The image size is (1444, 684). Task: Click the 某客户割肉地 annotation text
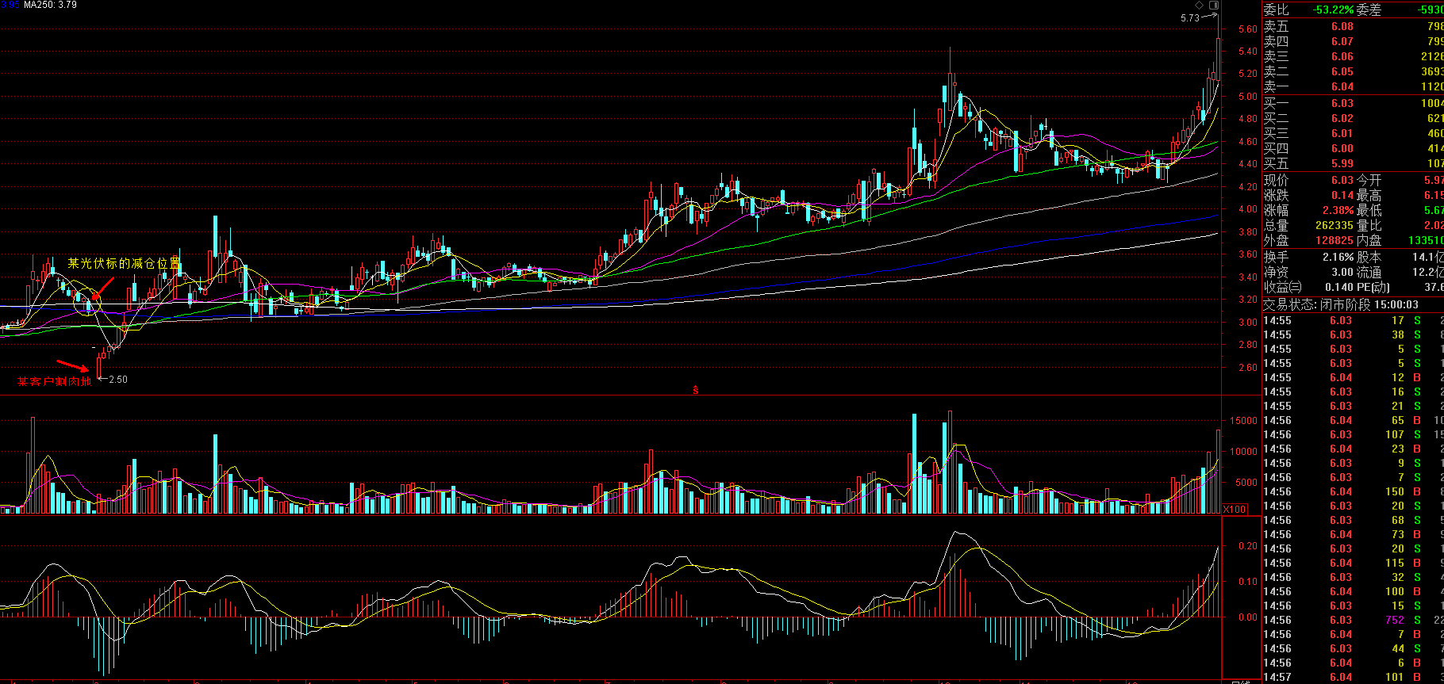click(x=55, y=382)
